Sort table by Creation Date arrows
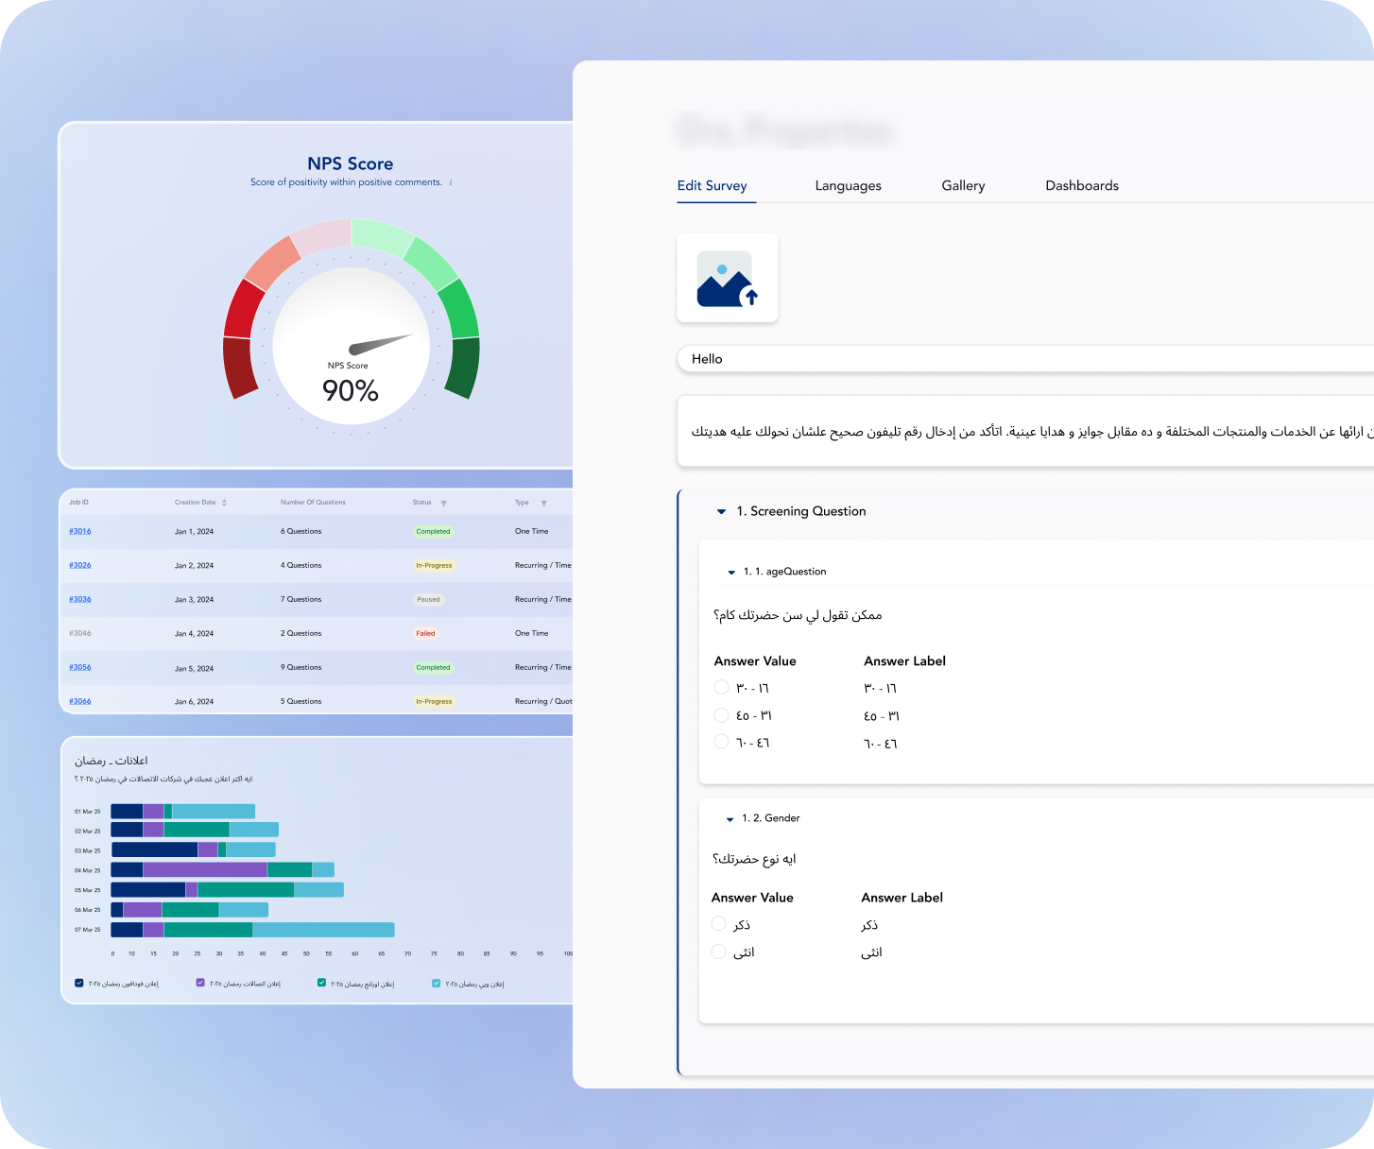 [224, 503]
